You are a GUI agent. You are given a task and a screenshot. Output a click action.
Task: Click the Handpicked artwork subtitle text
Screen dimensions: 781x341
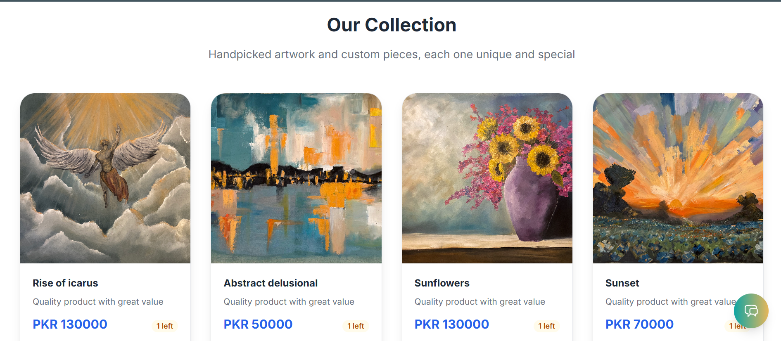coord(392,54)
